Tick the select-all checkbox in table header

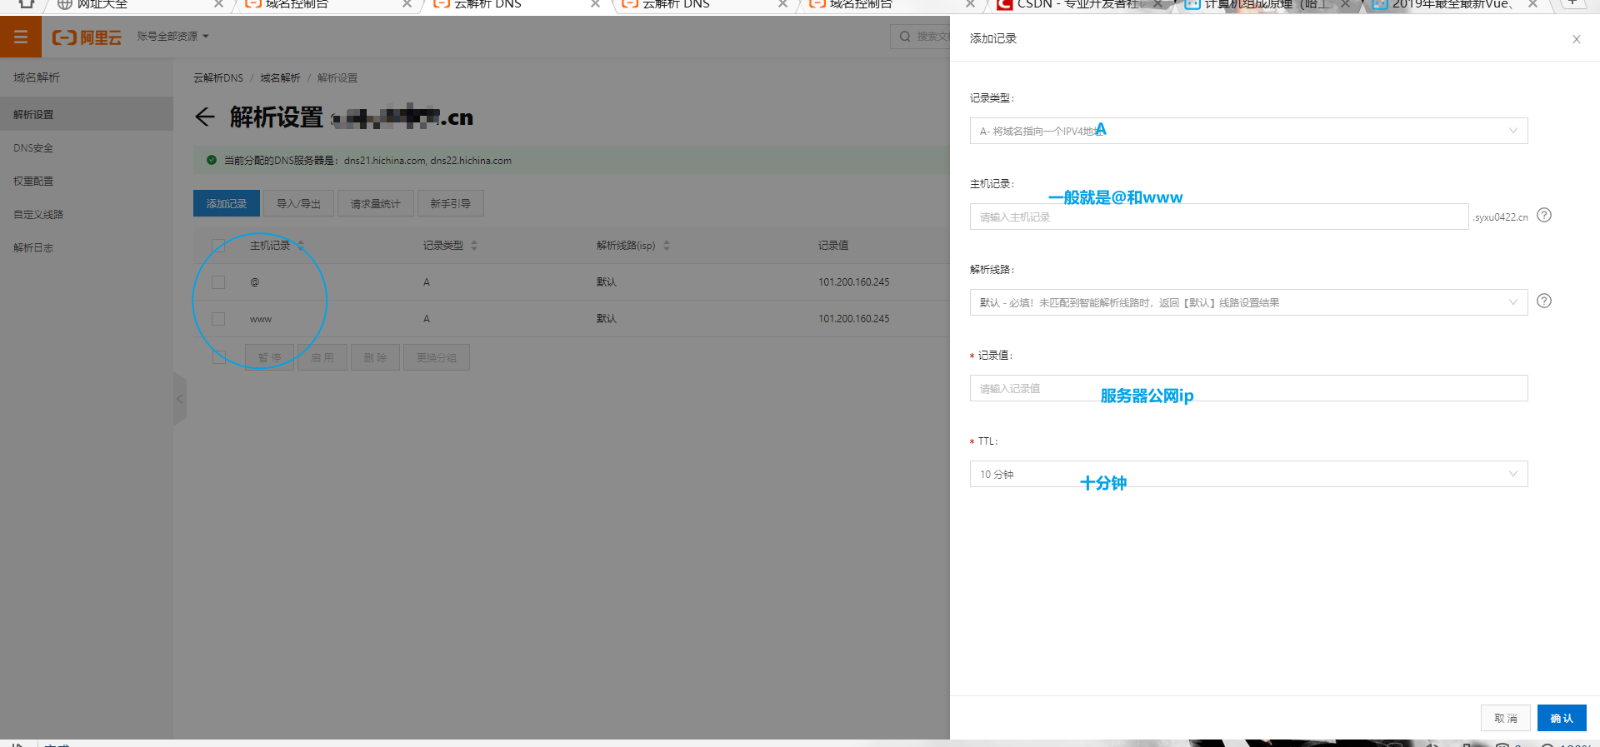point(218,245)
